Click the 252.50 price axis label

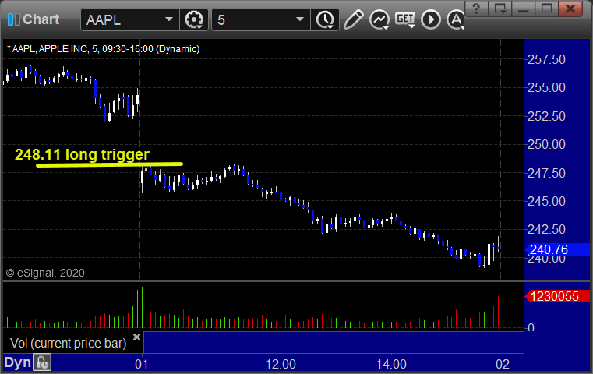[546, 116]
